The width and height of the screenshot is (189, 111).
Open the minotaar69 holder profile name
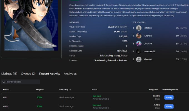click(x=149, y=51)
